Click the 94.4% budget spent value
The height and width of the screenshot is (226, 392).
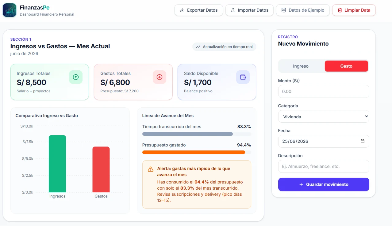click(244, 145)
